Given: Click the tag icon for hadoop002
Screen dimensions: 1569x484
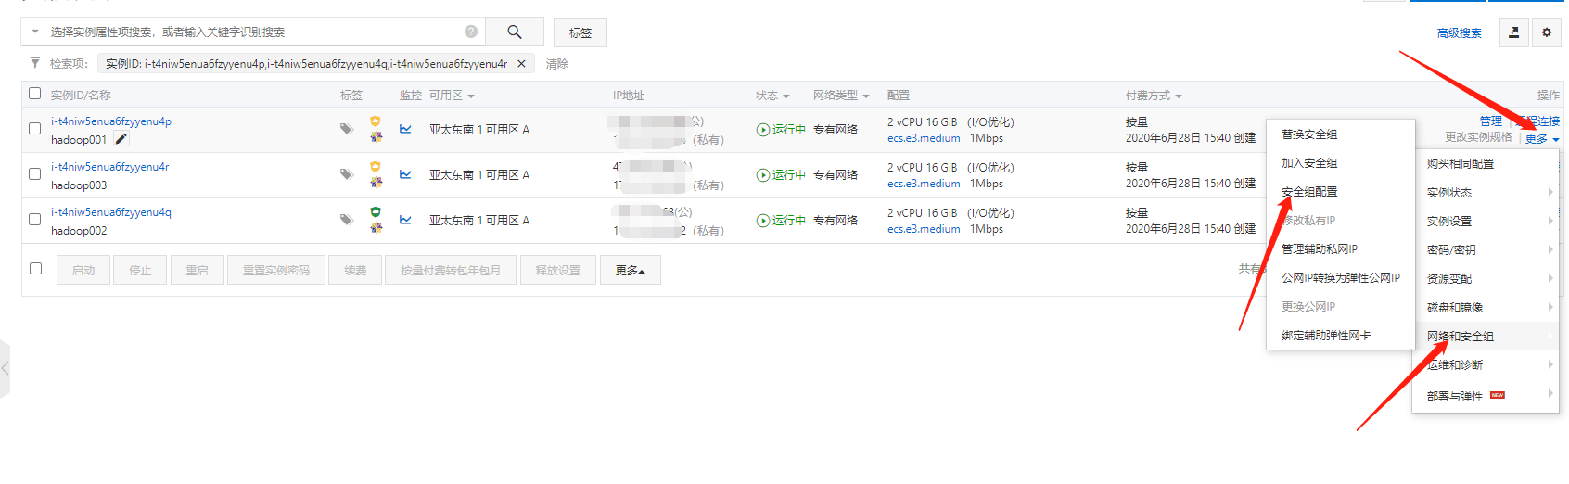Looking at the screenshot, I should tap(346, 220).
